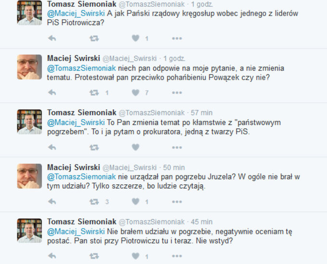This screenshot has height=264, width=327.
Task: Retweet Siemoniak's tweet about "państwowym pogrzebem"
Action: [x=94, y=147]
